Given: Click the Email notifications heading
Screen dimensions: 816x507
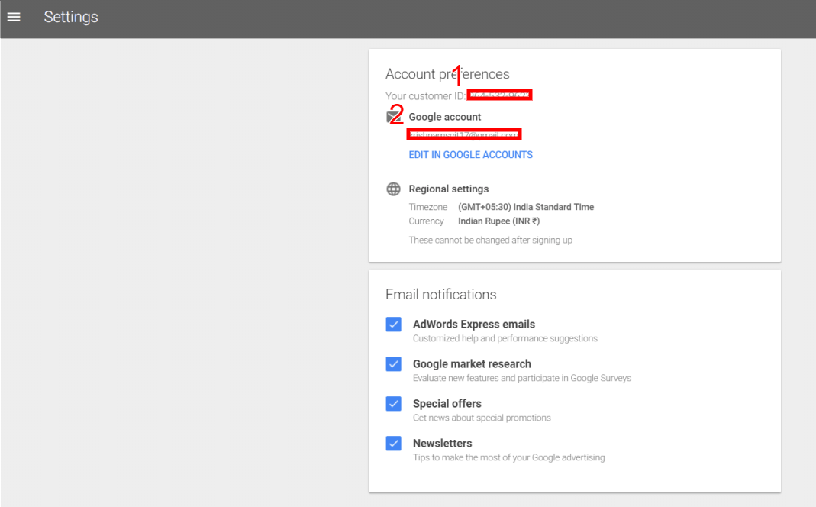Looking at the screenshot, I should (x=440, y=294).
